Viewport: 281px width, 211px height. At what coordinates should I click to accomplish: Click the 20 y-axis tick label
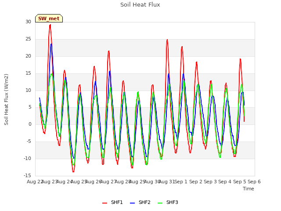[28, 56]
